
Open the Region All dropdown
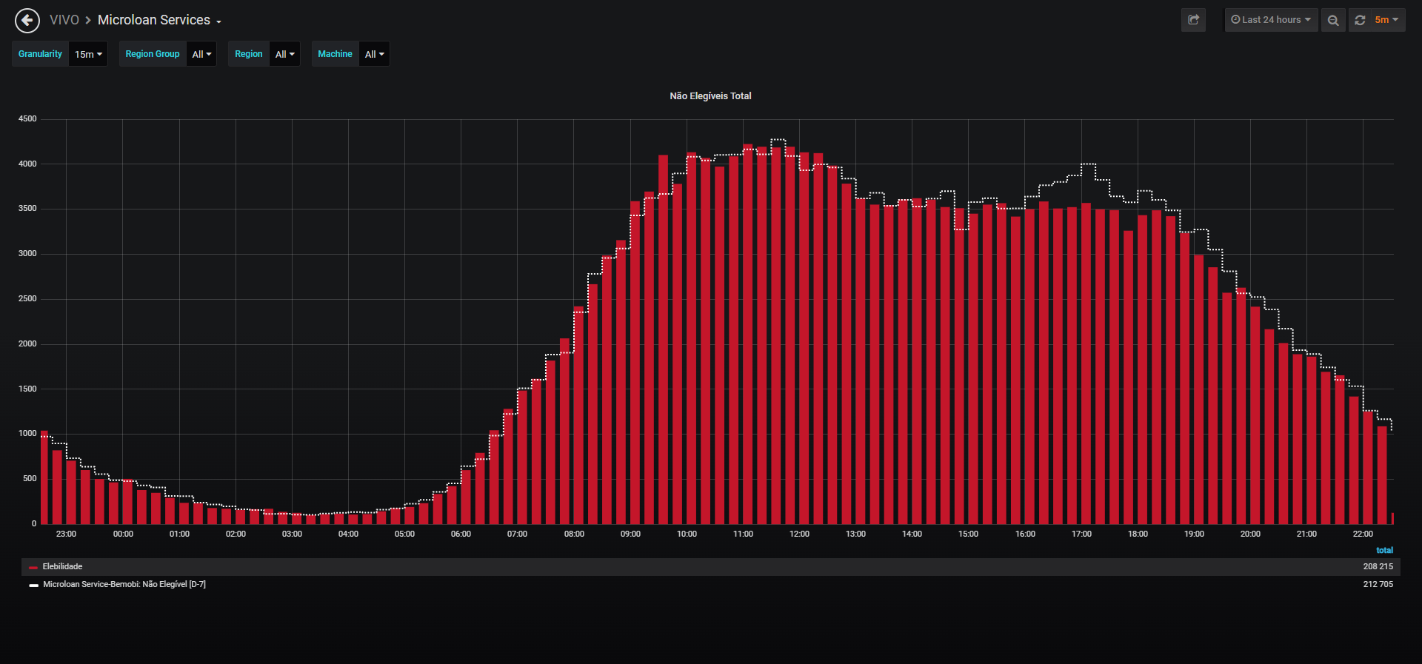point(284,54)
